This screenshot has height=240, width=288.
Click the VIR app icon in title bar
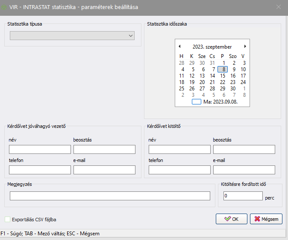pos(5,7)
